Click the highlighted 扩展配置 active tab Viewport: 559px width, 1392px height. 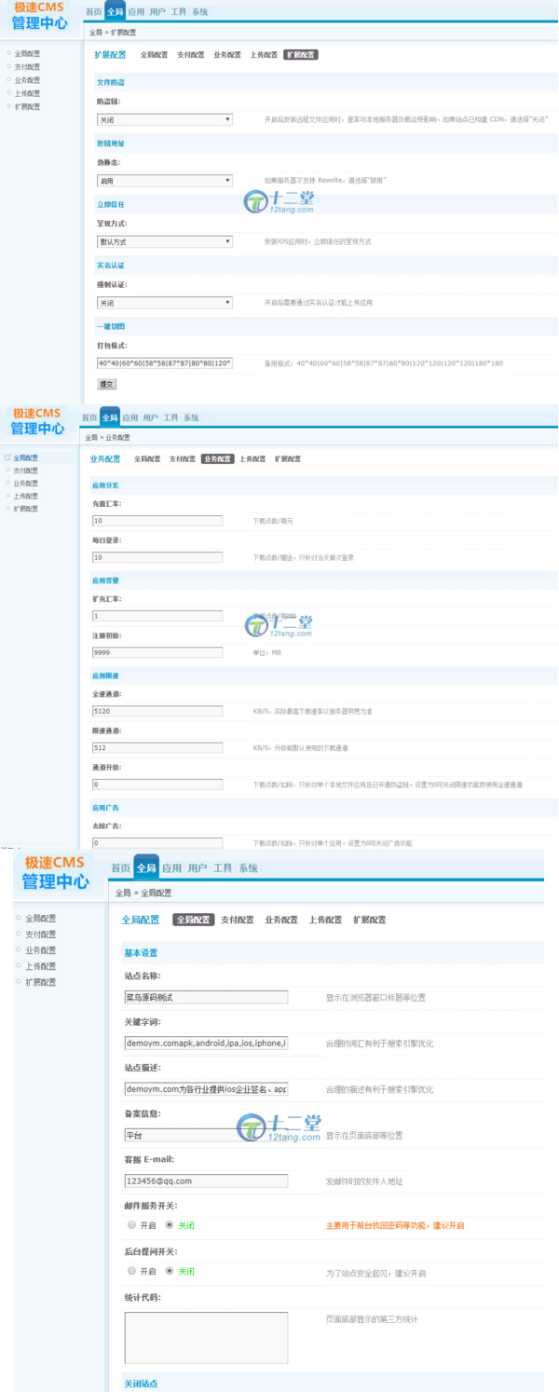click(x=301, y=55)
